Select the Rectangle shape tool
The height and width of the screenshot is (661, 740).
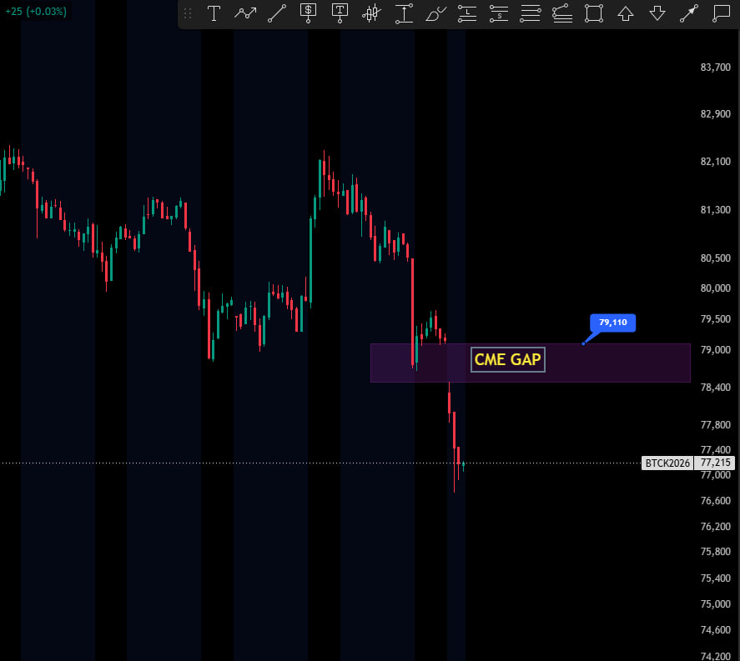[594, 13]
